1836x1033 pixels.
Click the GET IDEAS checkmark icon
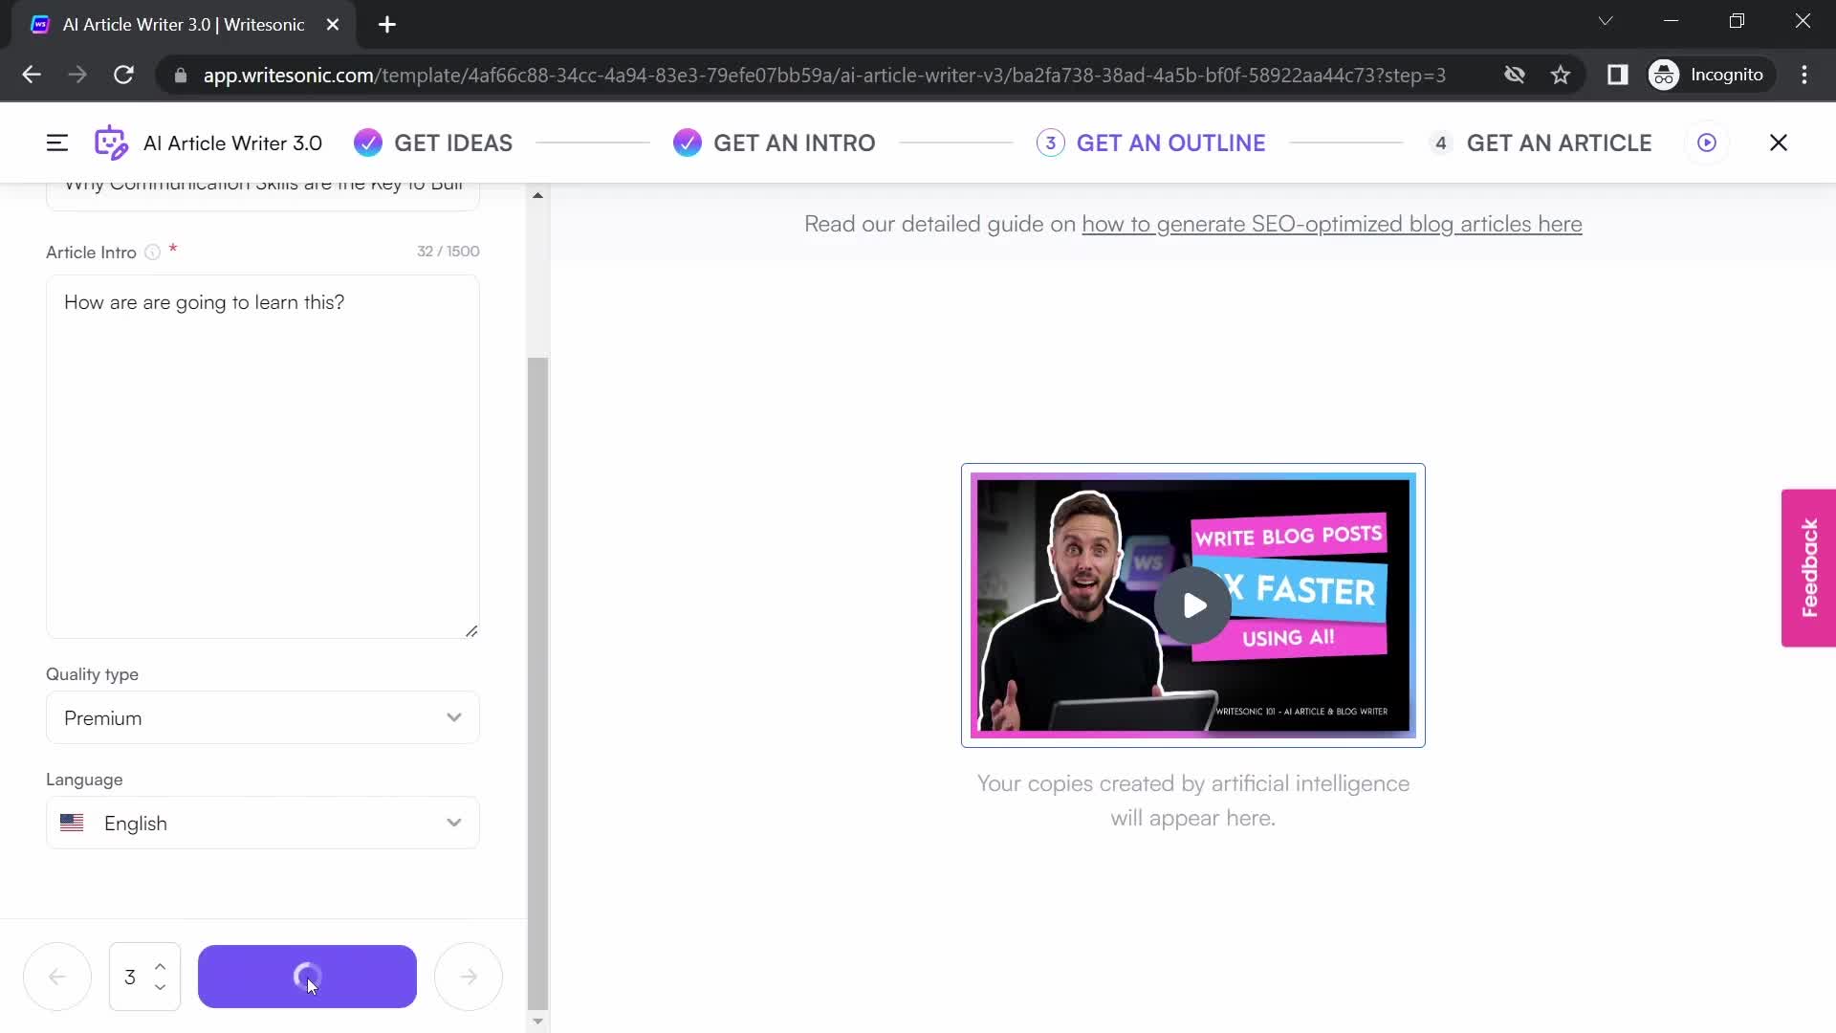[x=368, y=143]
